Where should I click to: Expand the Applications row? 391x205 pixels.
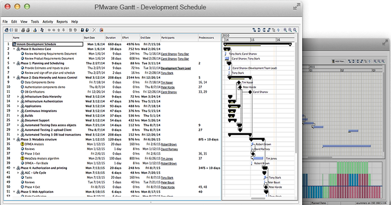pyautogui.click(x=18, y=106)
